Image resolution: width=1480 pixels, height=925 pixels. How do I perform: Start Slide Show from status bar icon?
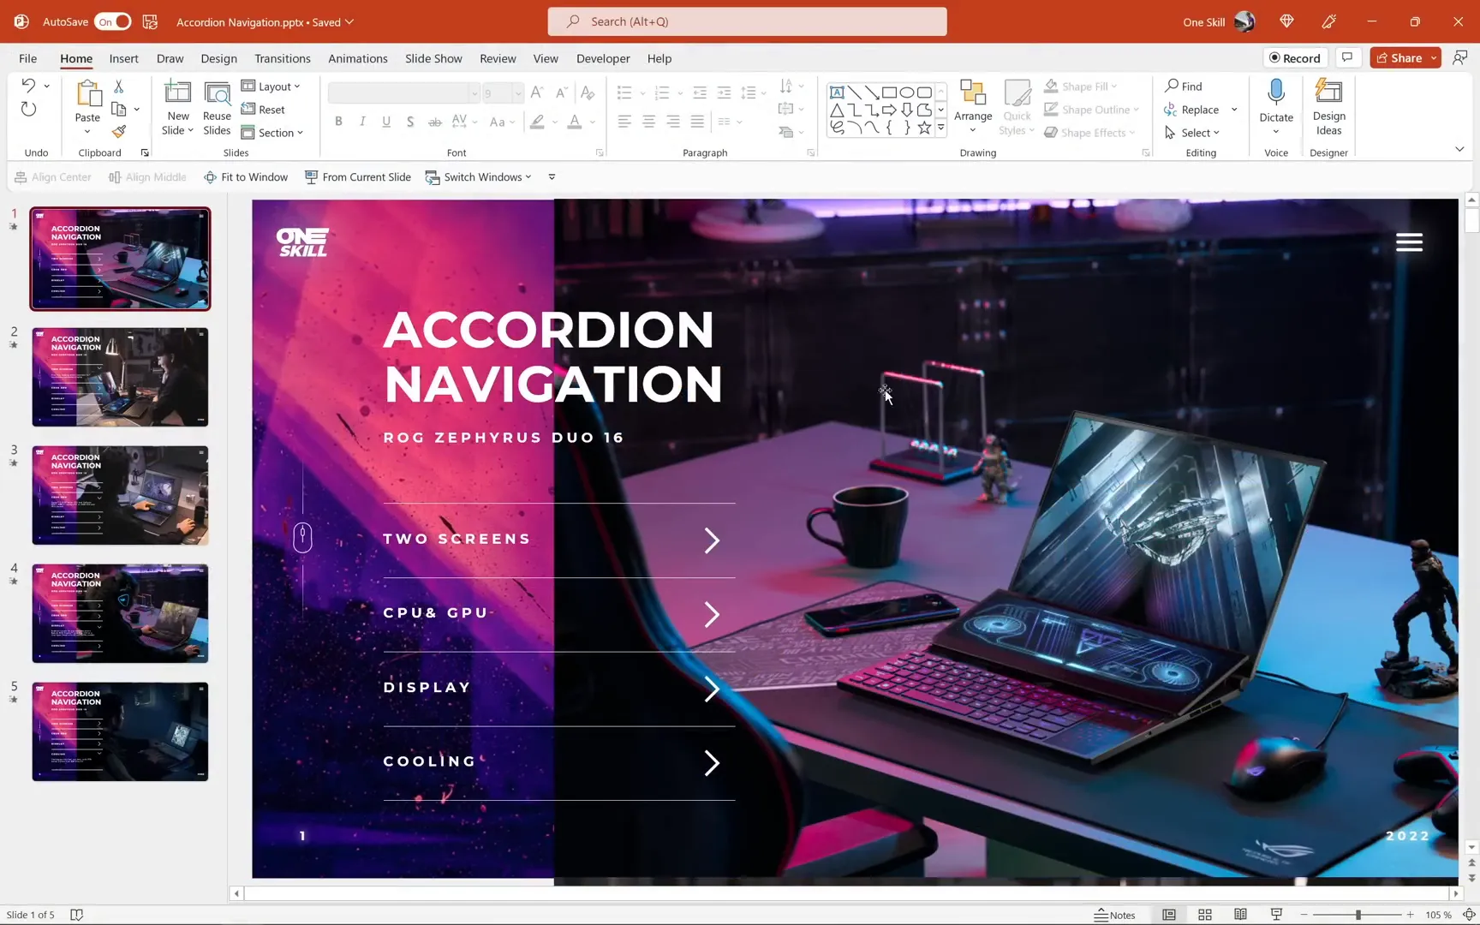(x=1276, y=915)
